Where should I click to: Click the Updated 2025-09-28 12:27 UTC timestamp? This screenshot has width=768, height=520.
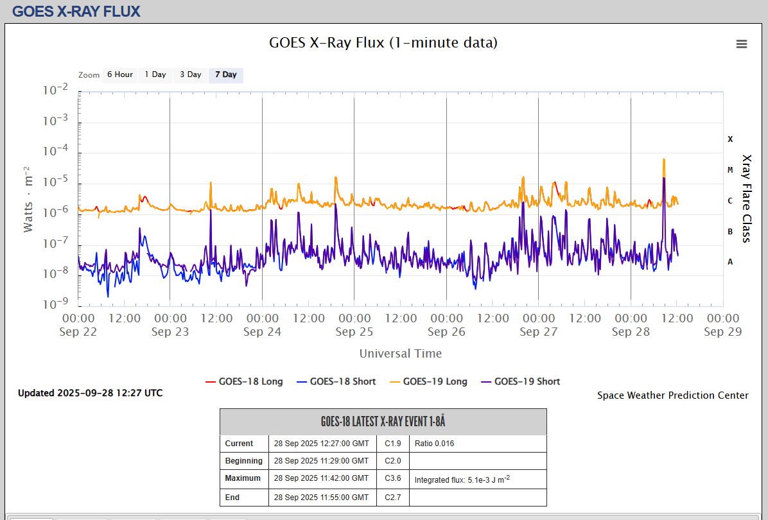(x=90, y=393)
